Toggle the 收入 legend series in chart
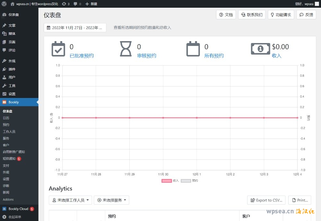Viewport: 321px width, 221px height. (167, 181)
